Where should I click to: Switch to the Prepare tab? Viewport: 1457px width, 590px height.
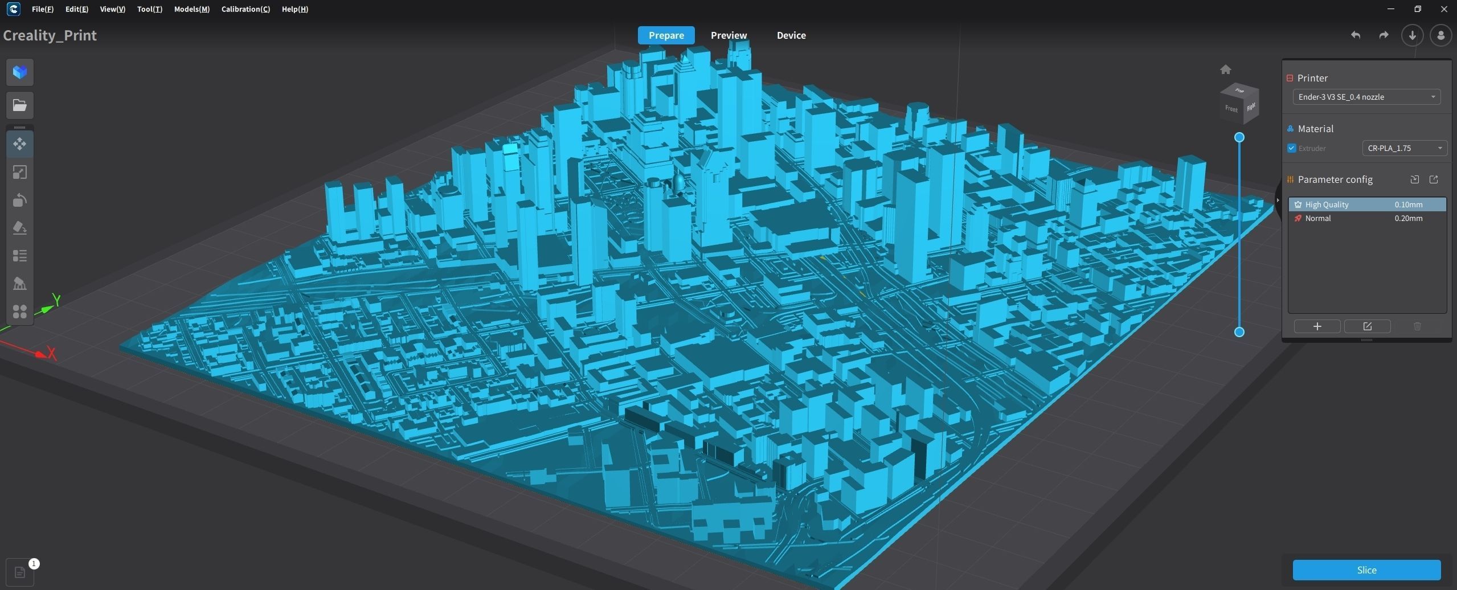[666, 35]
